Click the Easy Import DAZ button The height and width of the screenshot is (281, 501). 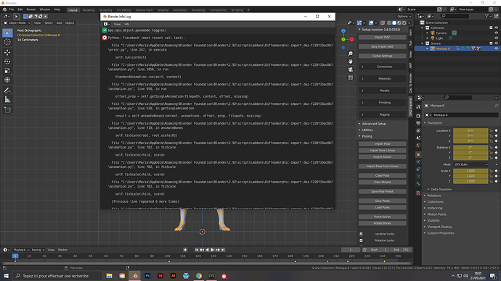coord(383,46)
